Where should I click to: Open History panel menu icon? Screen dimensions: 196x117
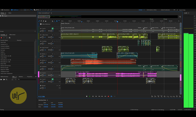click(x=6, y=13)
